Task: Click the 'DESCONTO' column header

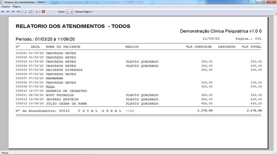Action: click(x=227, y=47)
